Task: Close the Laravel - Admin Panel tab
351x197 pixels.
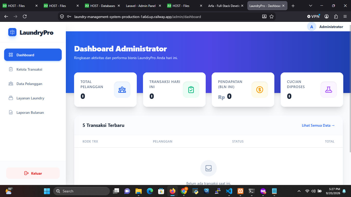Action: pyautogui.click(x=160, y=6)
